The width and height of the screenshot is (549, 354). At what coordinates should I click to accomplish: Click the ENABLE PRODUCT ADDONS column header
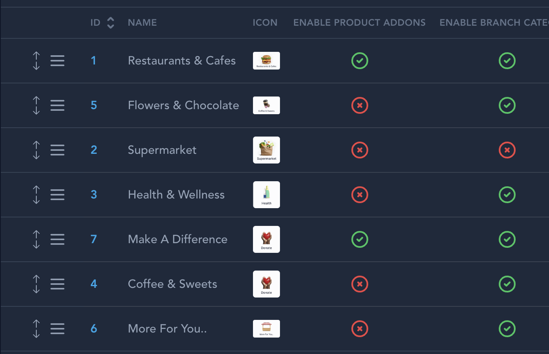(x=359, y=23)
